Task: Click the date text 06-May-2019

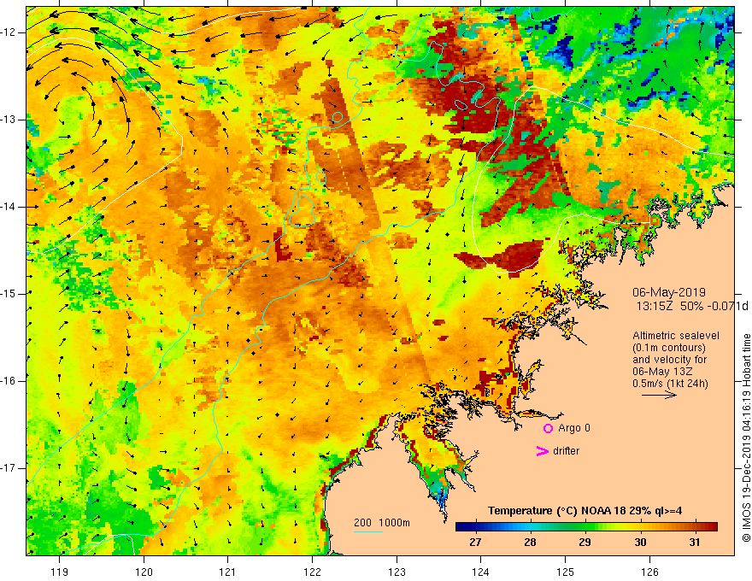Action: (668, 292)
